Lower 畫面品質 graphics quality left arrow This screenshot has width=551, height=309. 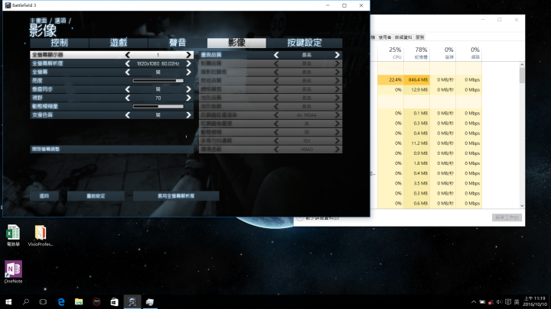coord(276,55)
